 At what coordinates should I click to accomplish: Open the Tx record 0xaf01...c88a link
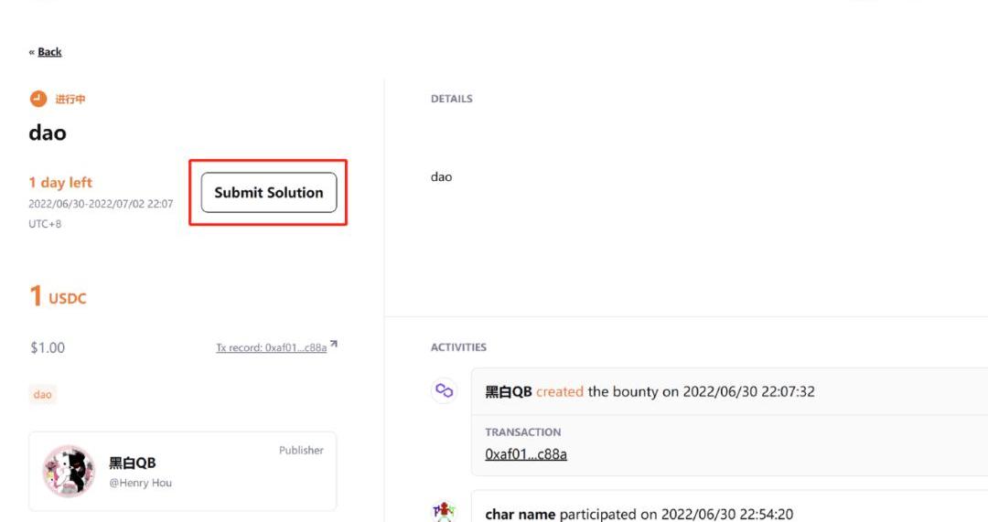click(x=271, y=347)
